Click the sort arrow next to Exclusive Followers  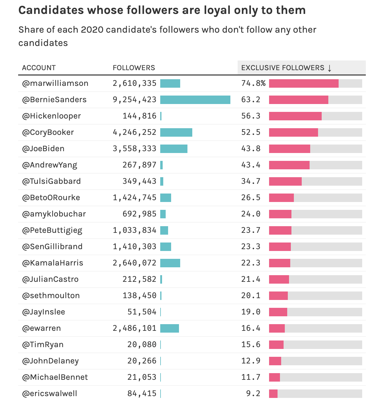click(330, 68)
